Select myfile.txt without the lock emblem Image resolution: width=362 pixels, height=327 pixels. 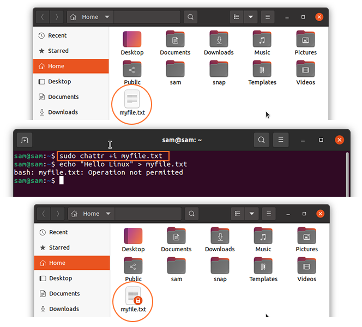pos(132,102)
